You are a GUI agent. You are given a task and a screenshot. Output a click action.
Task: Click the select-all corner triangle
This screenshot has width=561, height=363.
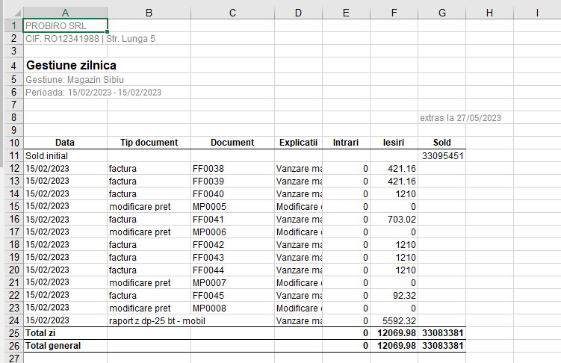point(11,12)
